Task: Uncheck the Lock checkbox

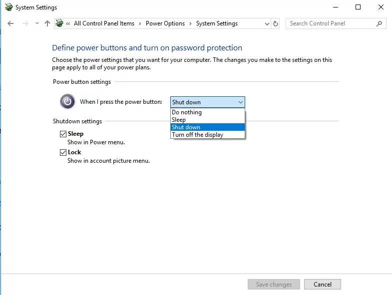Action: point(63,152)
